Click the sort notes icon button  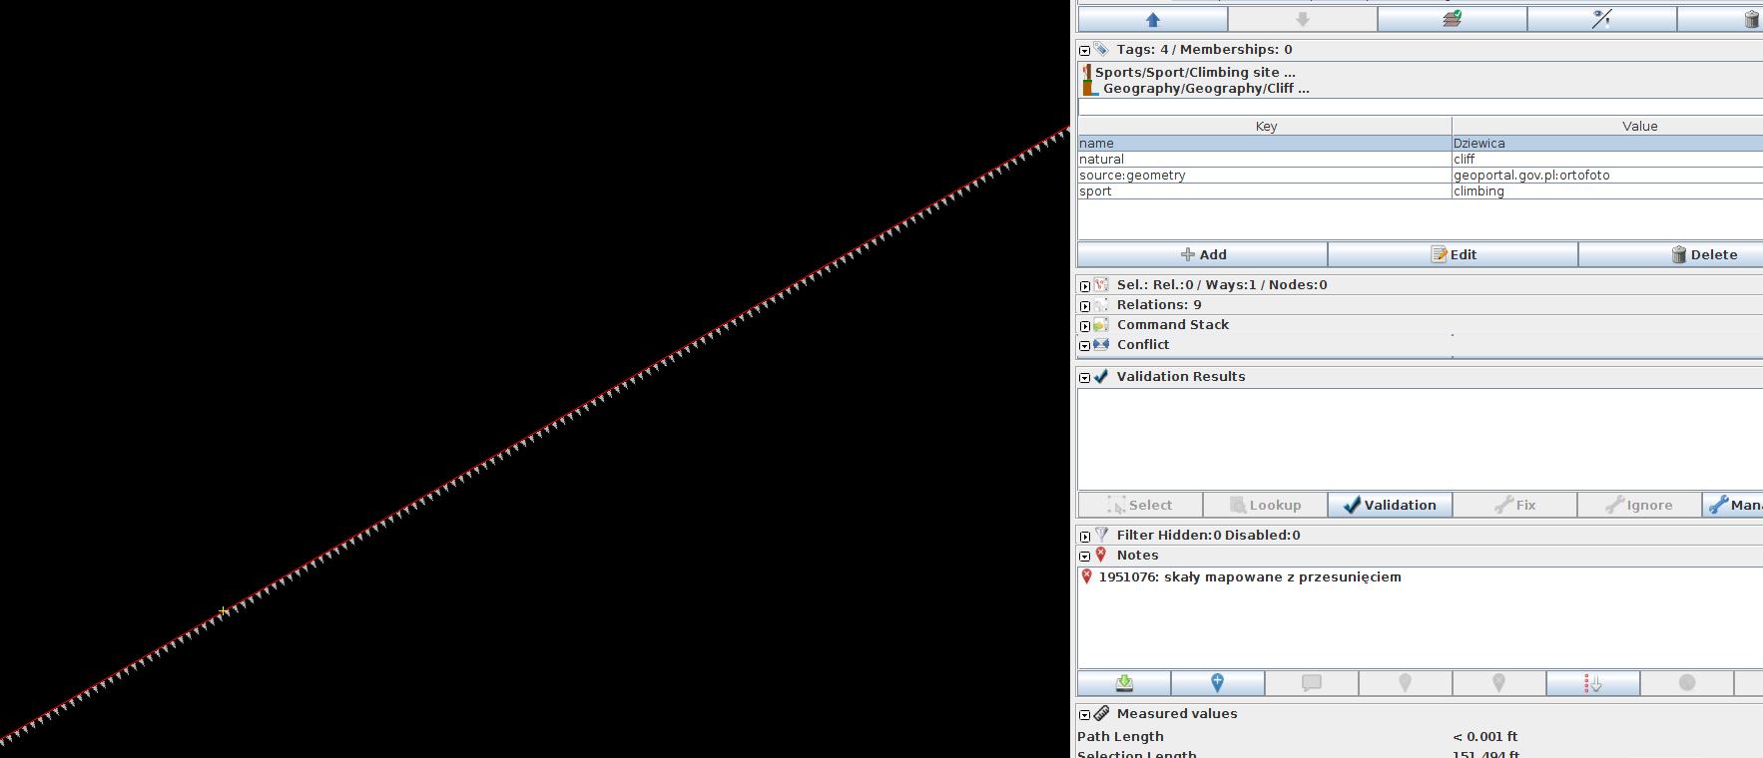click(1592, 683)
